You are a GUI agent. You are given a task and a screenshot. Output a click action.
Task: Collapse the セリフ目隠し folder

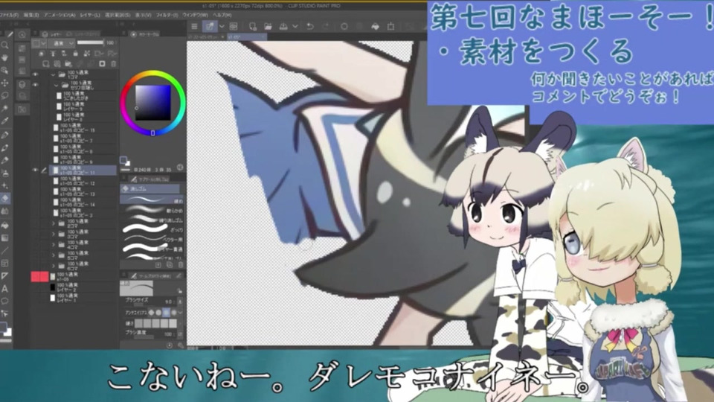[x=57, y=85]
